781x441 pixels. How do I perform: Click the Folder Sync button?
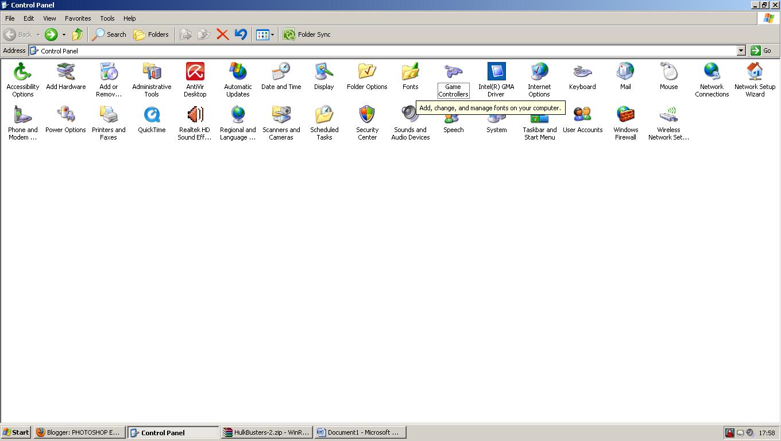pos(307,34)
